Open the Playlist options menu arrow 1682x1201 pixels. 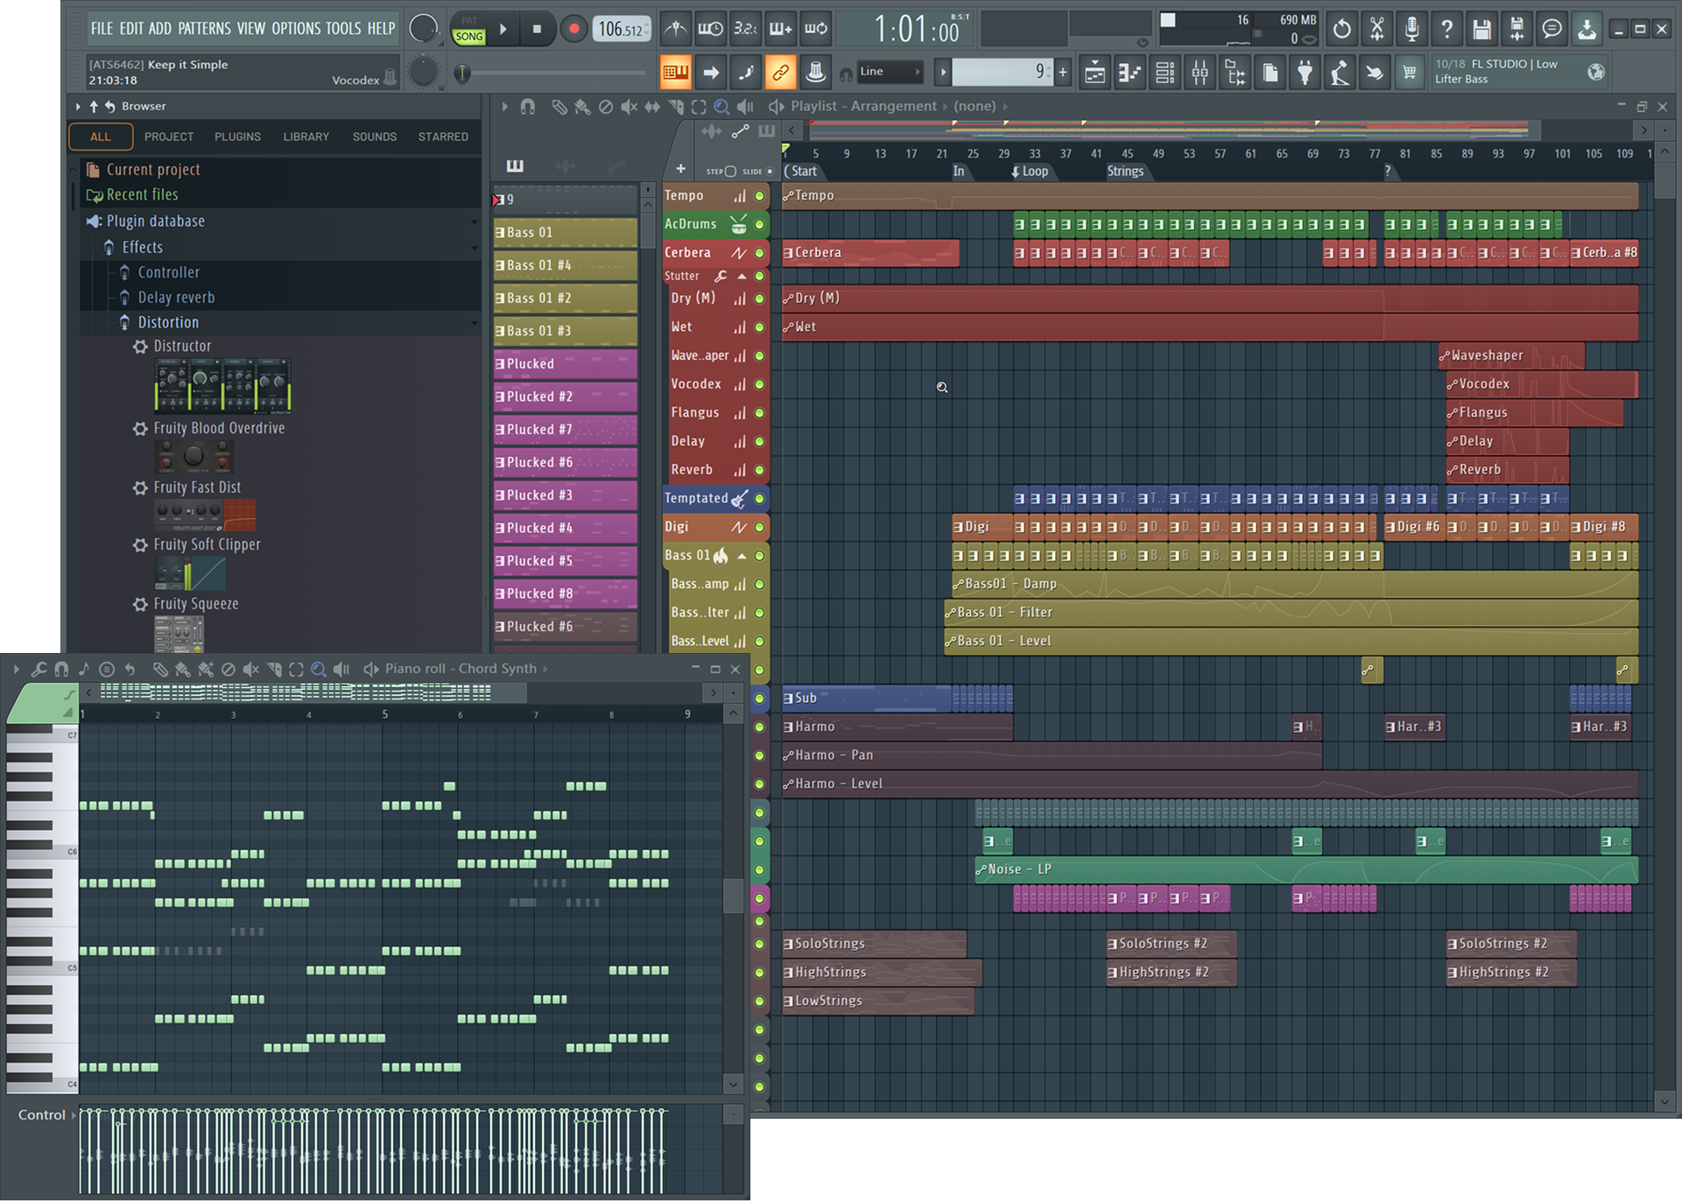[x=504, y=107]
